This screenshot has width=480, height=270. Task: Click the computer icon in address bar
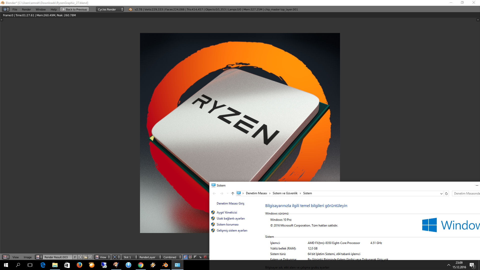[x=239, y=193]
